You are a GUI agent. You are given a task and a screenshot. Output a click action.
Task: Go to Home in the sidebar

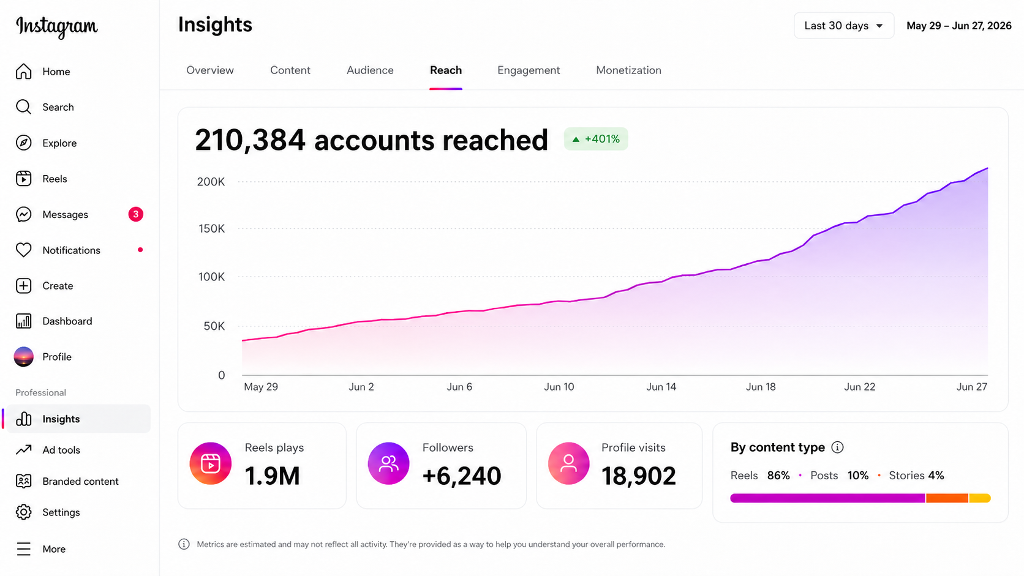(56, 72)
